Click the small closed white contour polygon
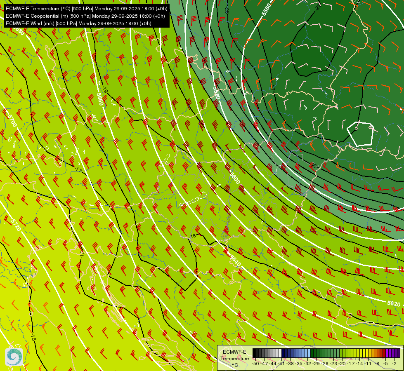 360,134
